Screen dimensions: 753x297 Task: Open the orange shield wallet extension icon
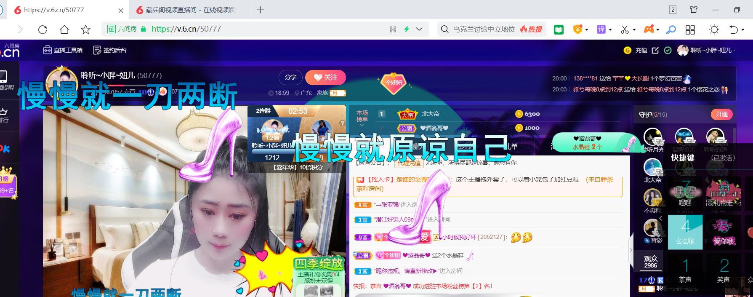tap(578, 29)
